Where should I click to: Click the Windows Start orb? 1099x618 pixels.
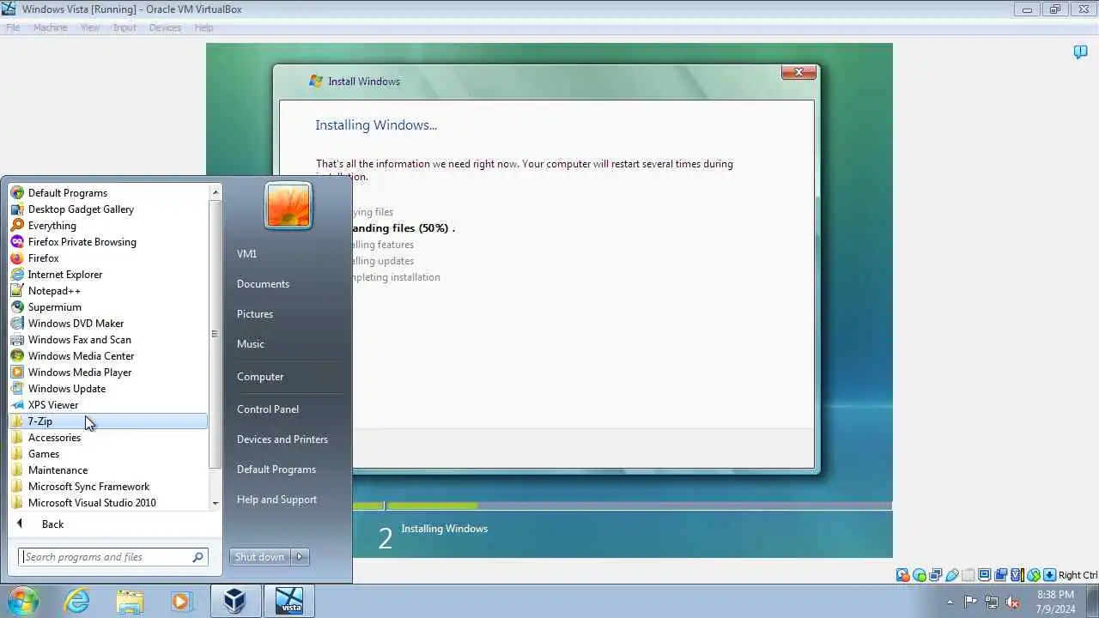click(x=22, y=601)
